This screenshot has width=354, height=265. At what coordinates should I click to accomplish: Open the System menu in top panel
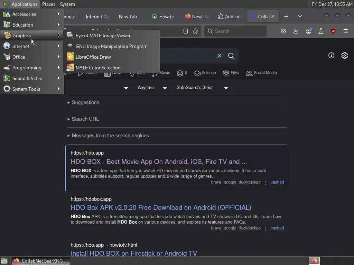pyautogui.click(x=67, y=4)
